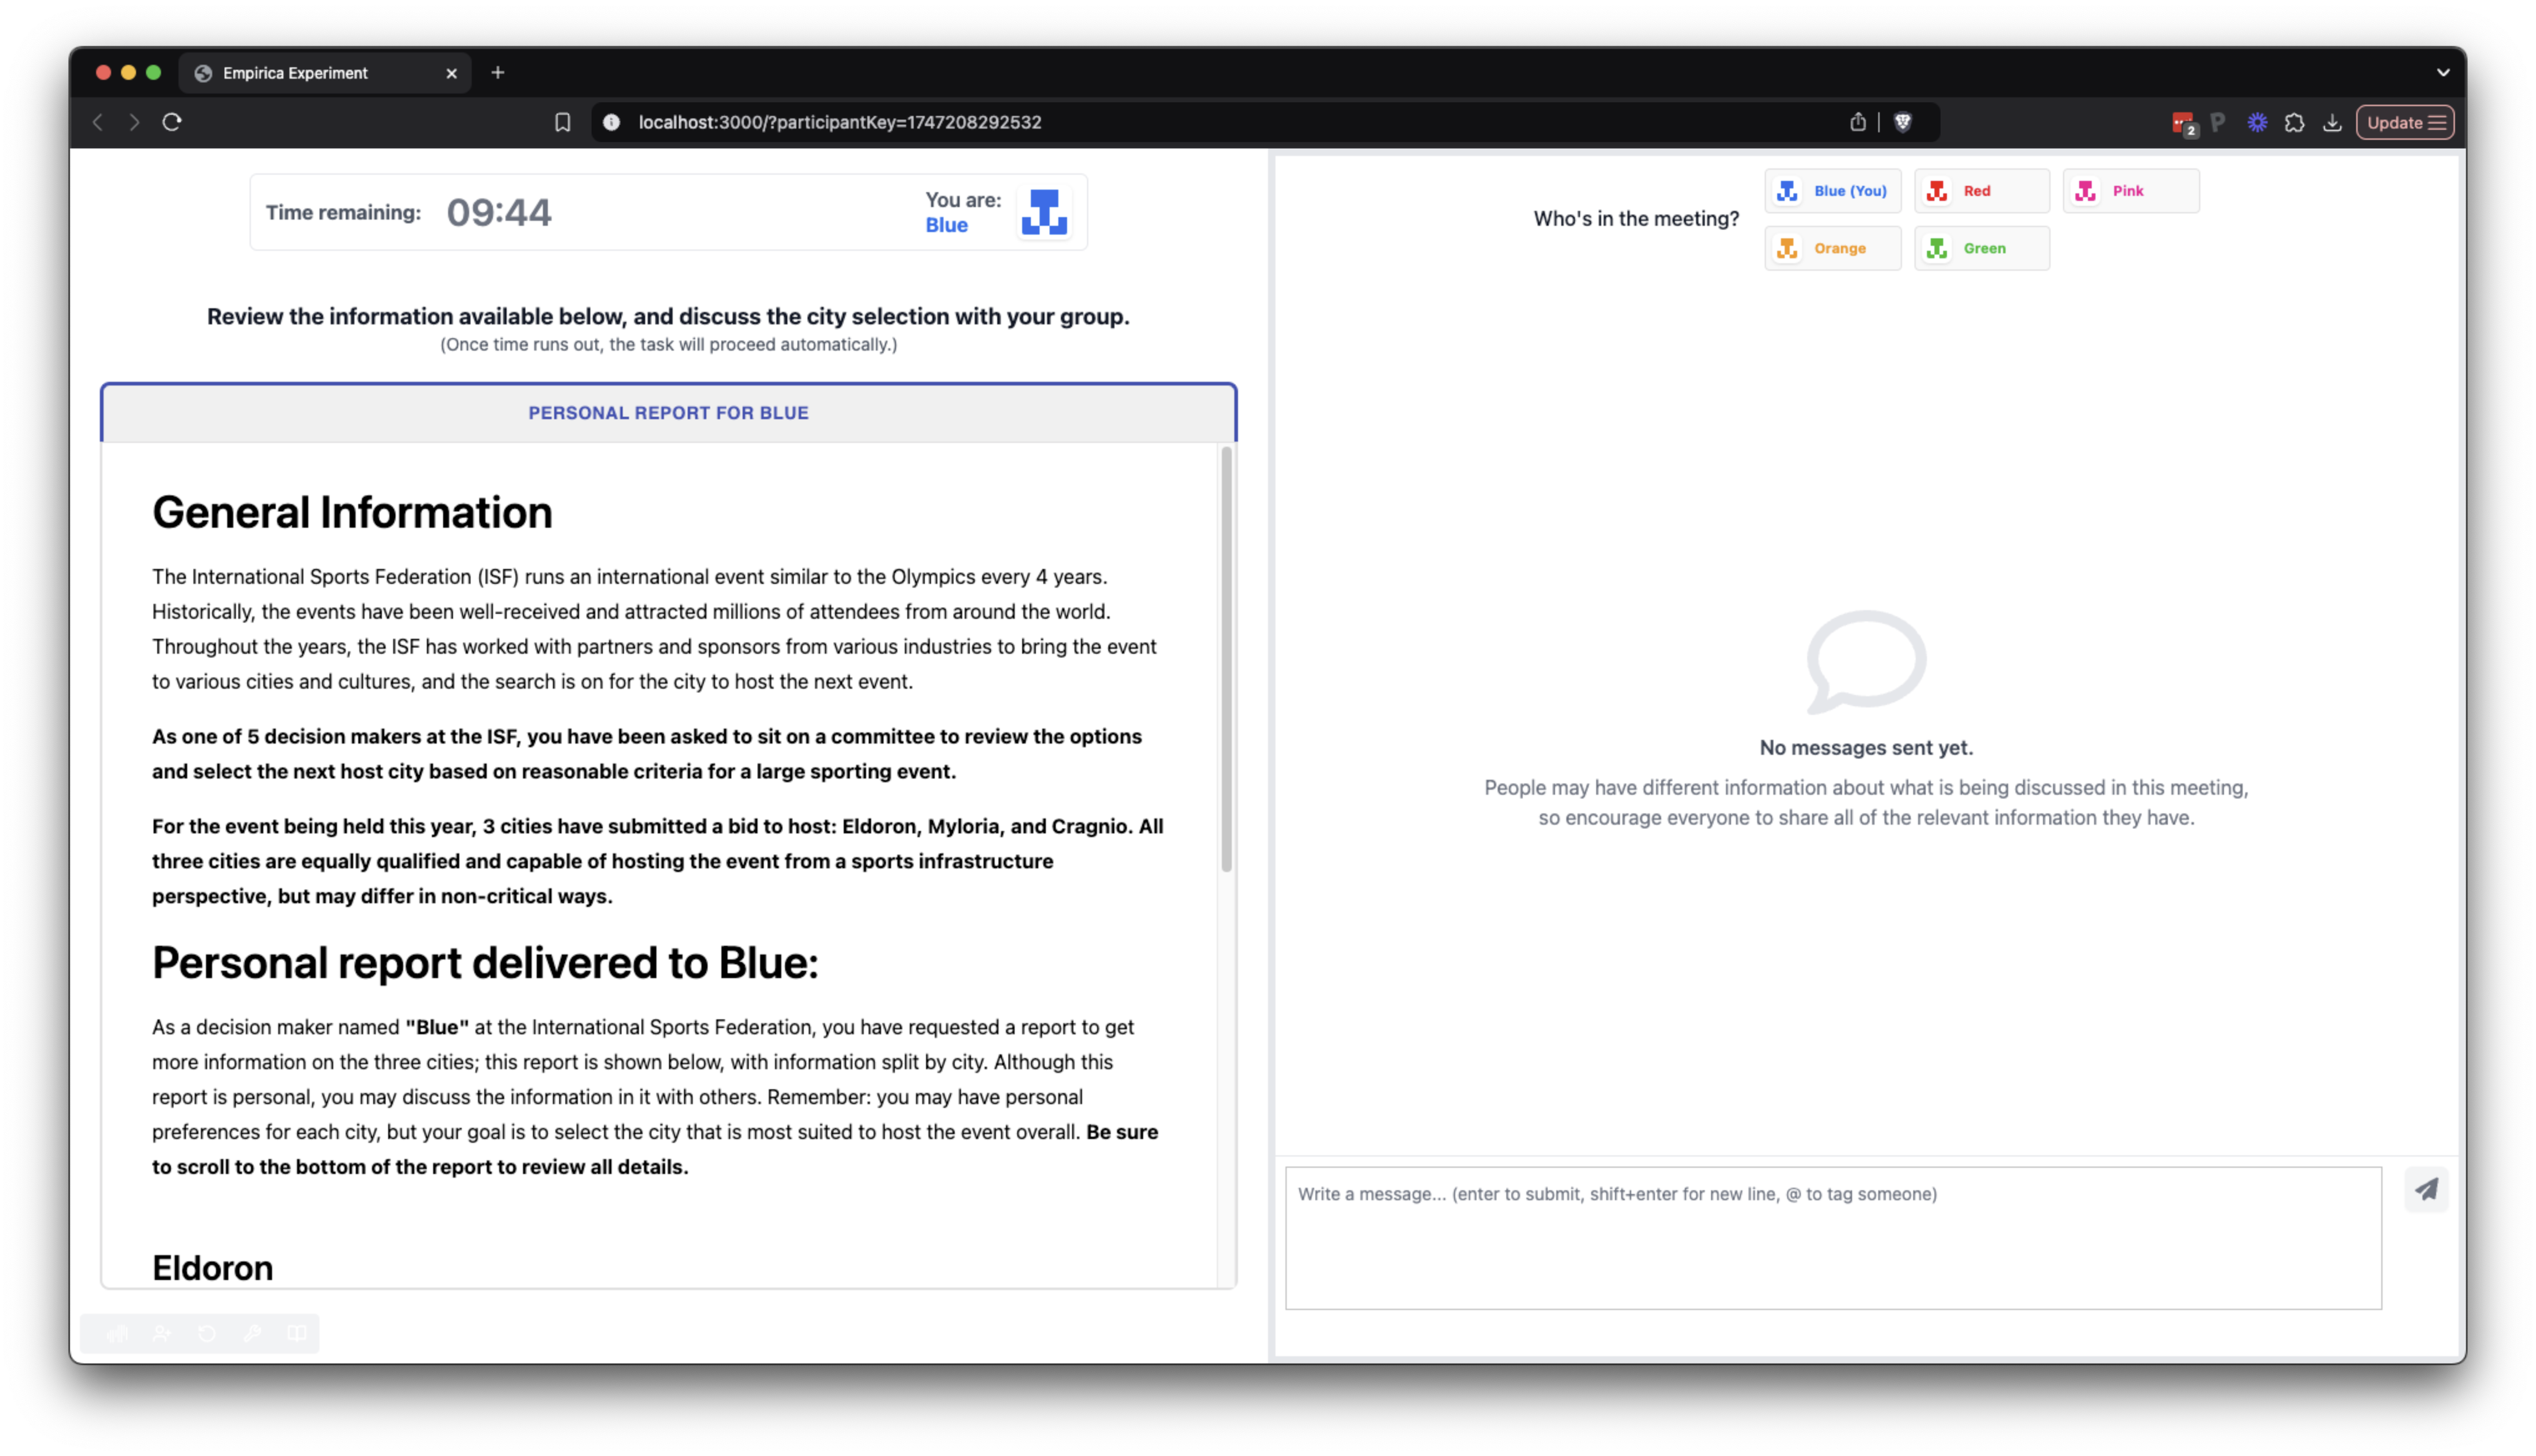2536x1456 pixels.
Task: Click the reset circular-arrow icon in dev toolbar
Action: pos(207,1333)
